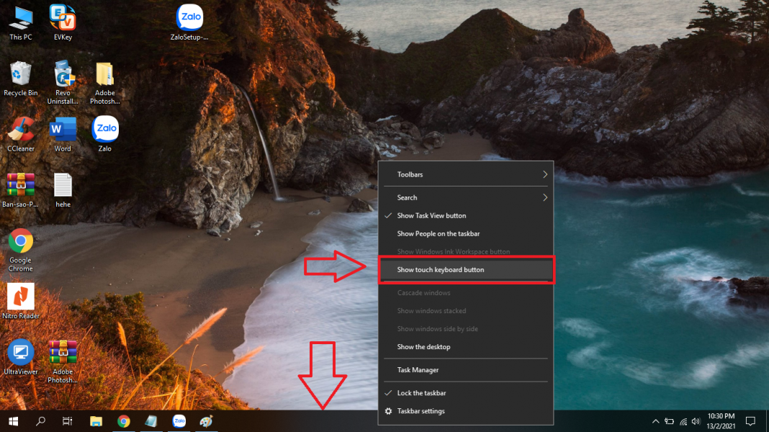Click the File Explorer taskbar icon
Image resolution: width=769 pixels, height=432 pixels.
pyautogui.click(x=96, y=421)
